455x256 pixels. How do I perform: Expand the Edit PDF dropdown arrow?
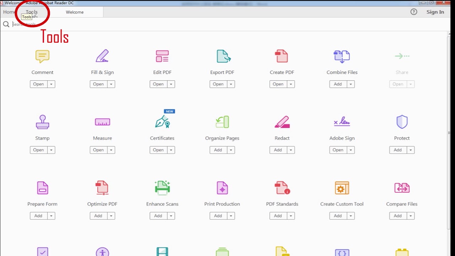pos(171,84)
